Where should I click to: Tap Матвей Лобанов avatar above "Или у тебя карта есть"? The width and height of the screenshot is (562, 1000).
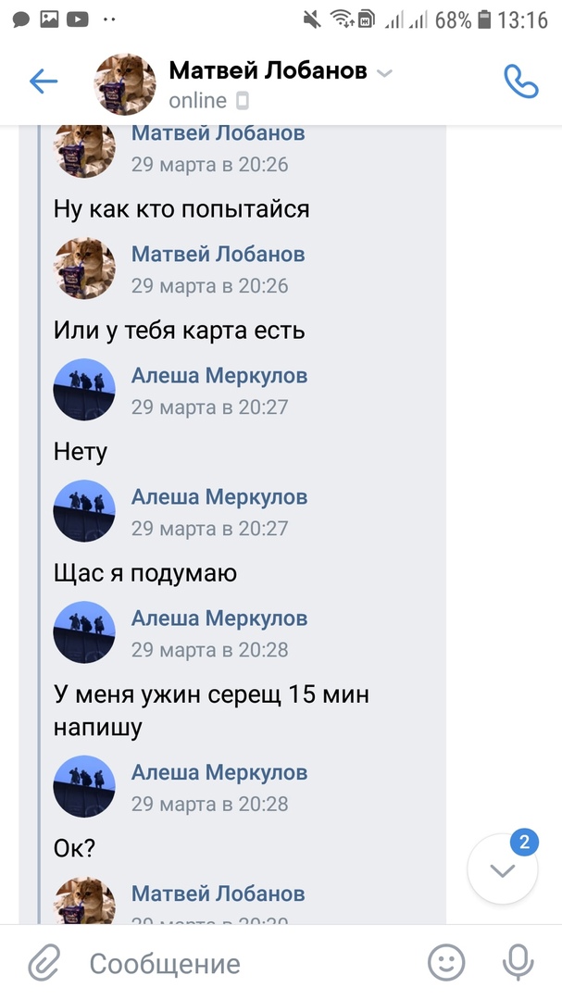pos(84,268)
